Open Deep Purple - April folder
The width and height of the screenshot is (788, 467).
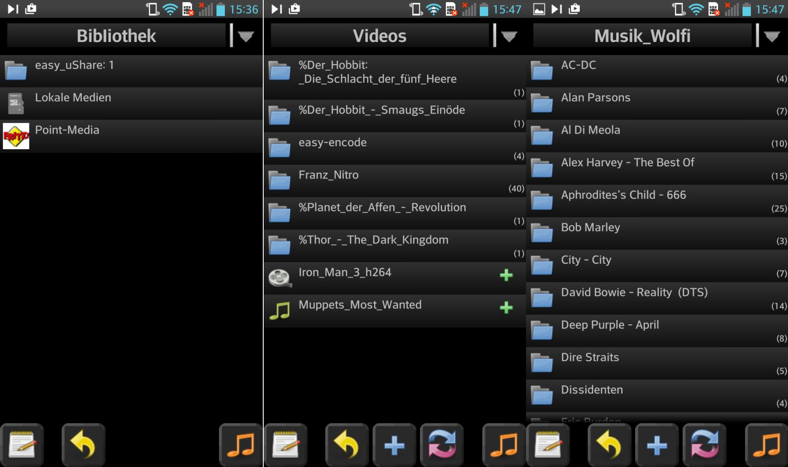657,330
